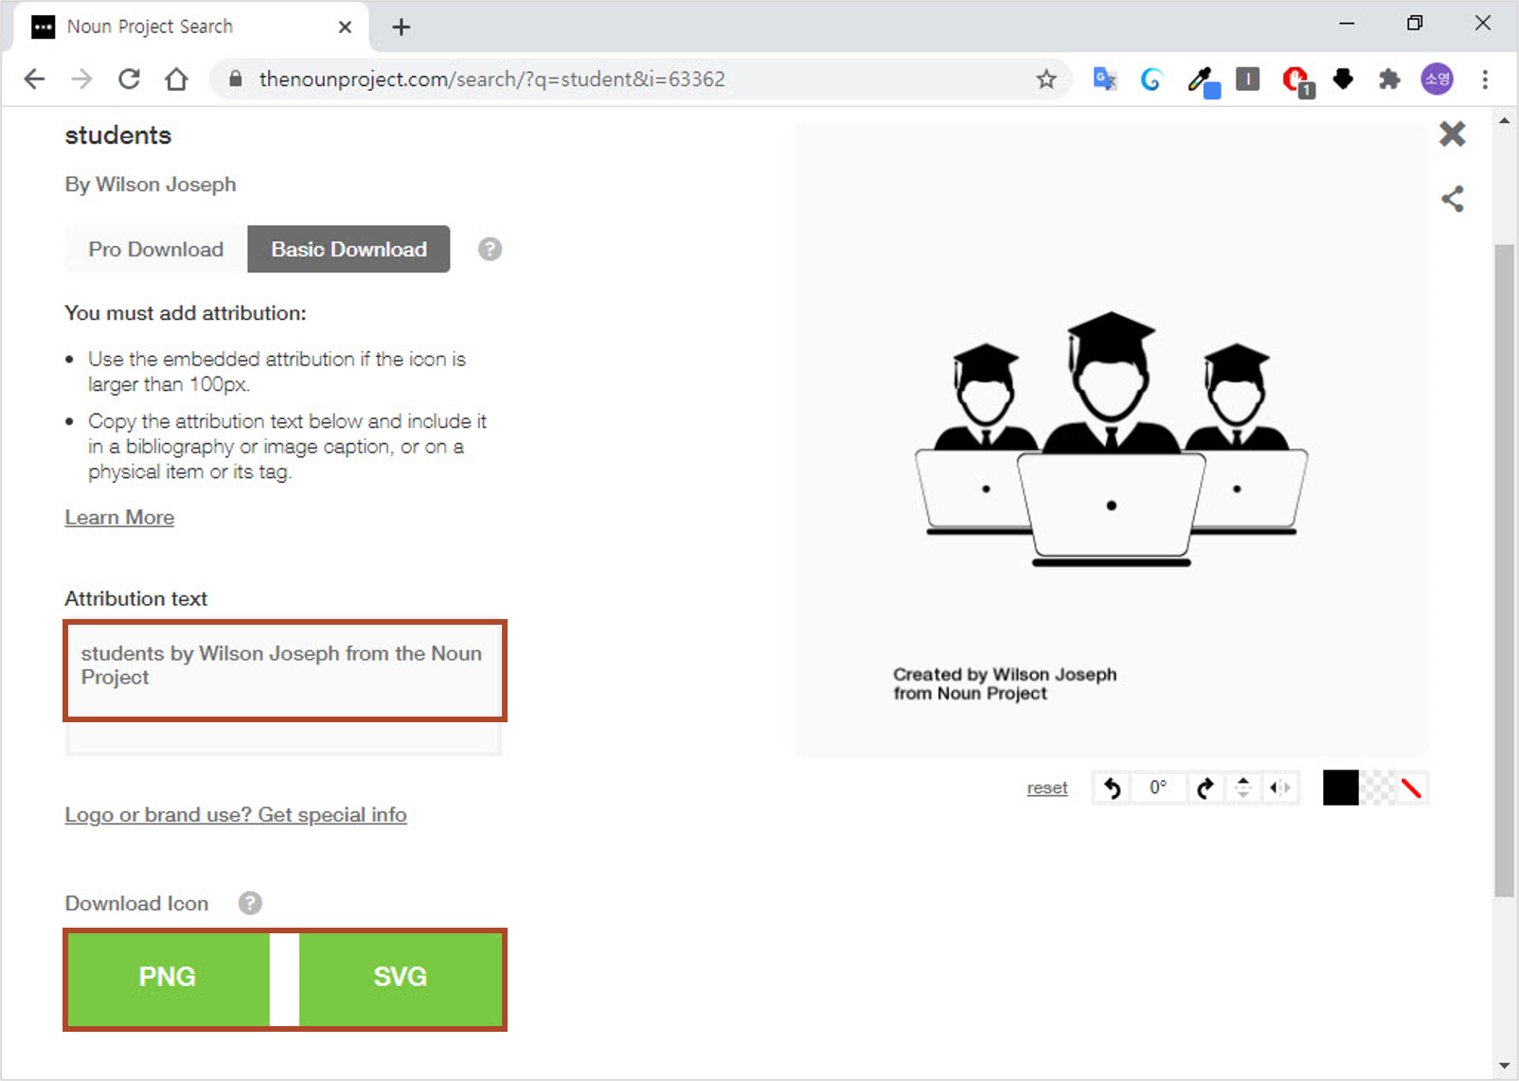Click the By Wilson Joseph author name
Image resolution: width=1519 pixels, height=1081 pixels.
151,185
